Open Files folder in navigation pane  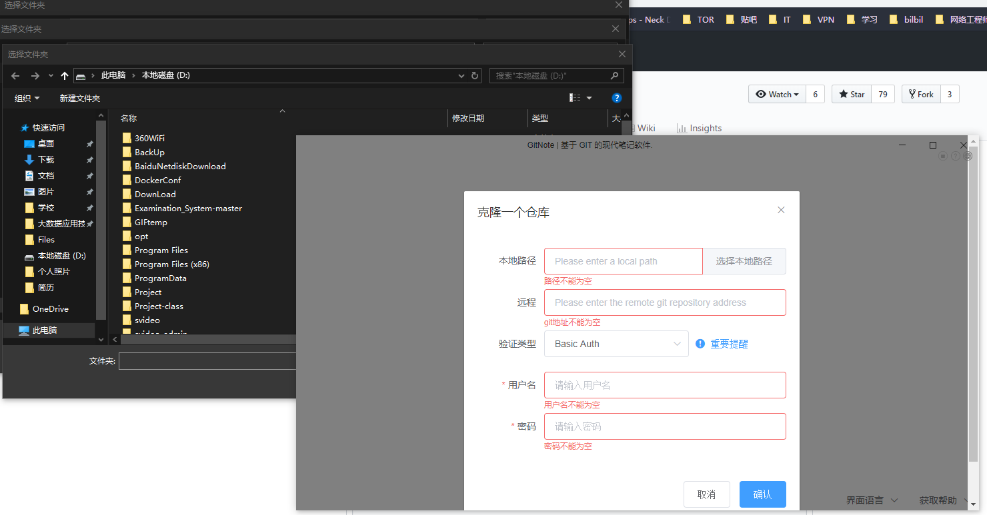(46, 239)
